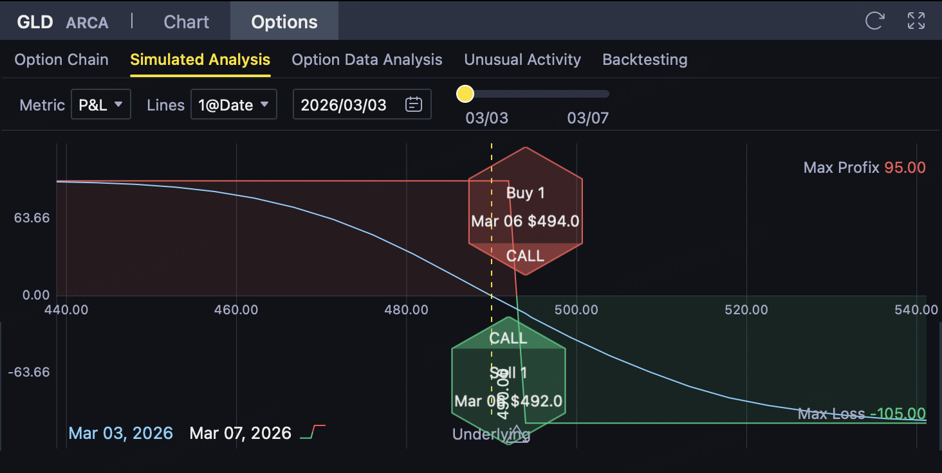Switch to the Chart tab

[x=186, y=22]
